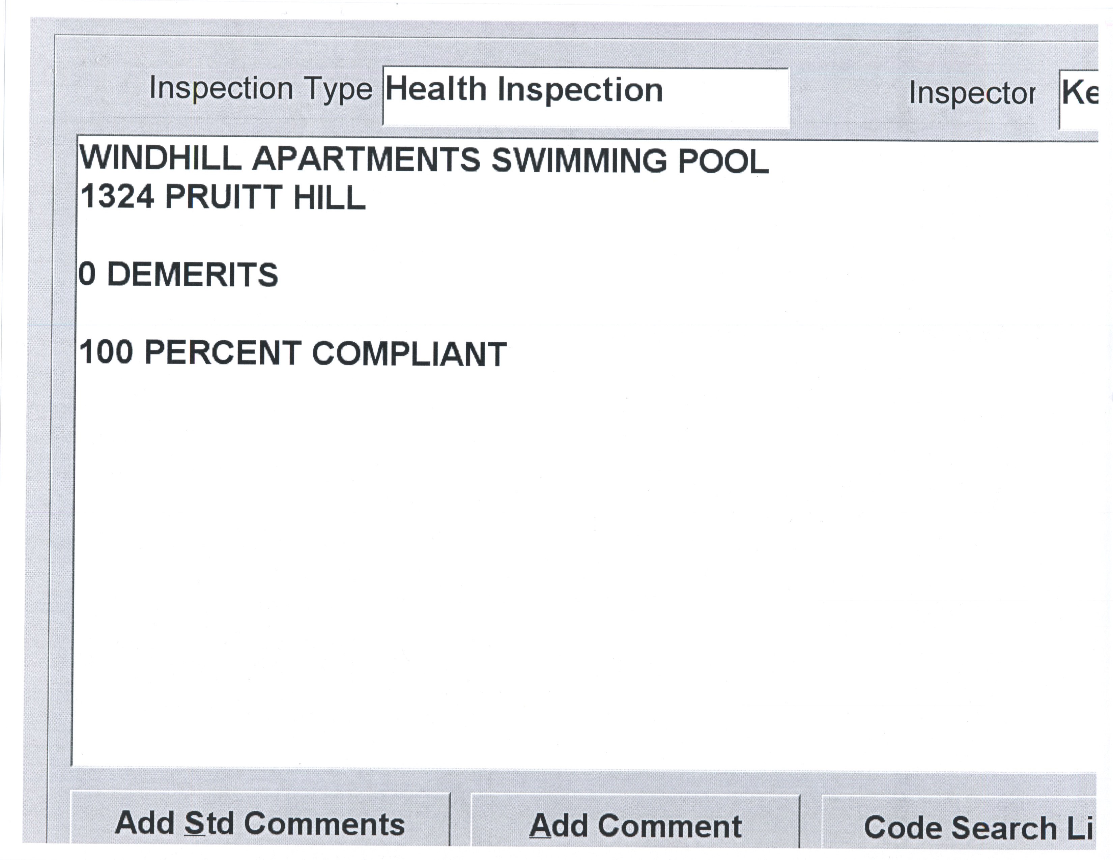1113x860 pixels.
Task: Click the street number 1324
Action: tap(117, 197)
